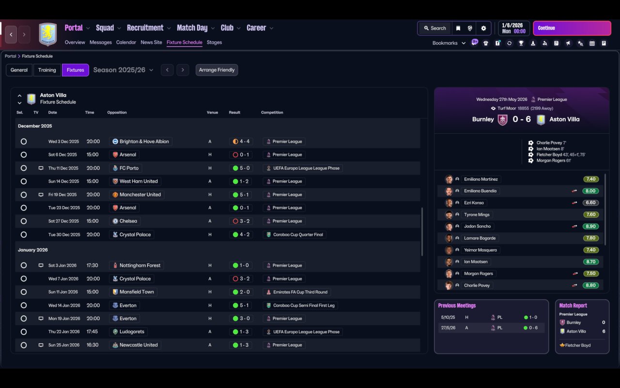Click TV broadcast icon for Nottingham Forest fixture
This screenshot has width=620, height=388.
tap(41, 265)
